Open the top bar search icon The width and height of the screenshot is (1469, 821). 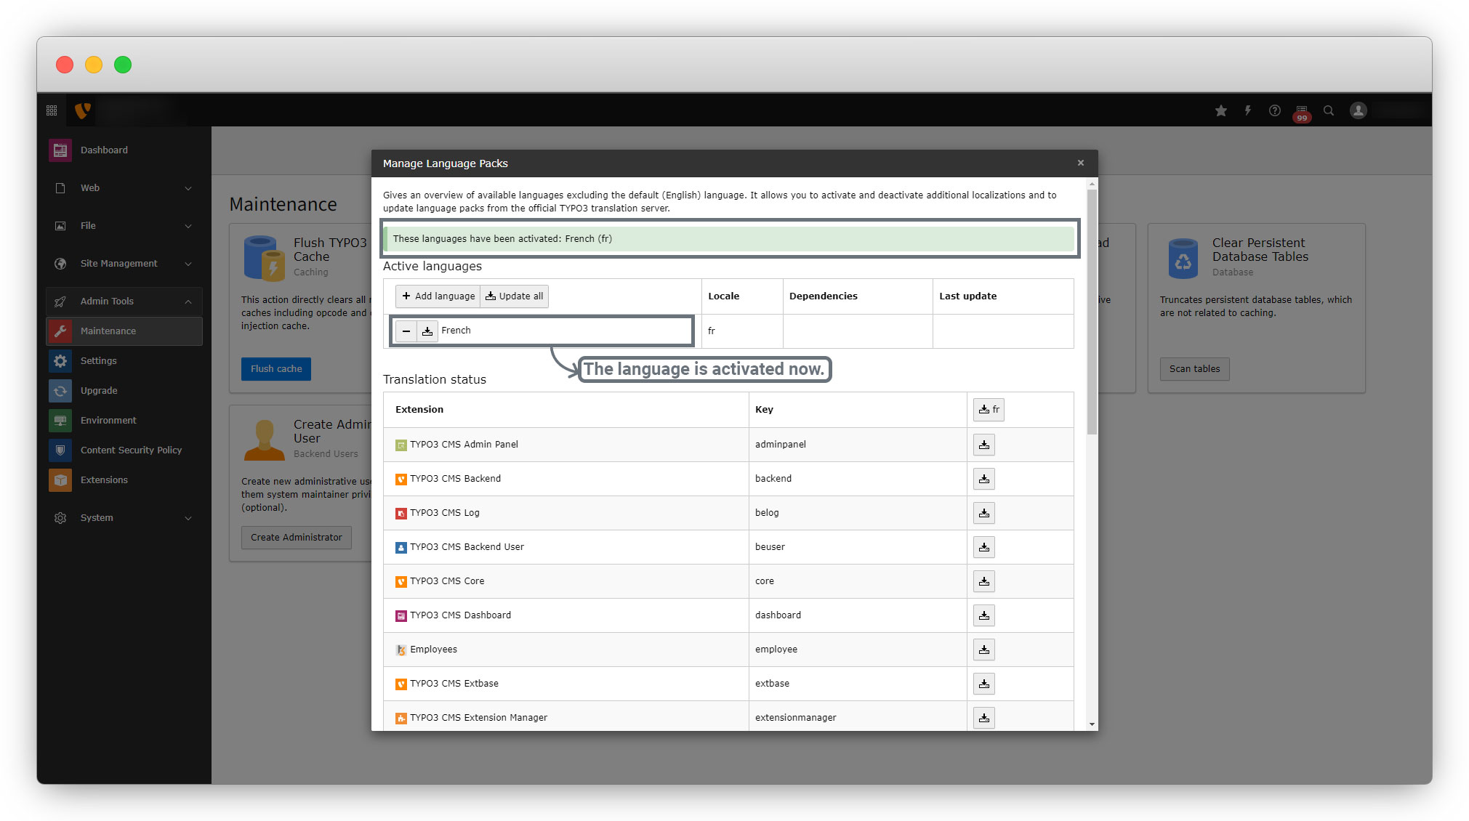tap(1329, 110)
